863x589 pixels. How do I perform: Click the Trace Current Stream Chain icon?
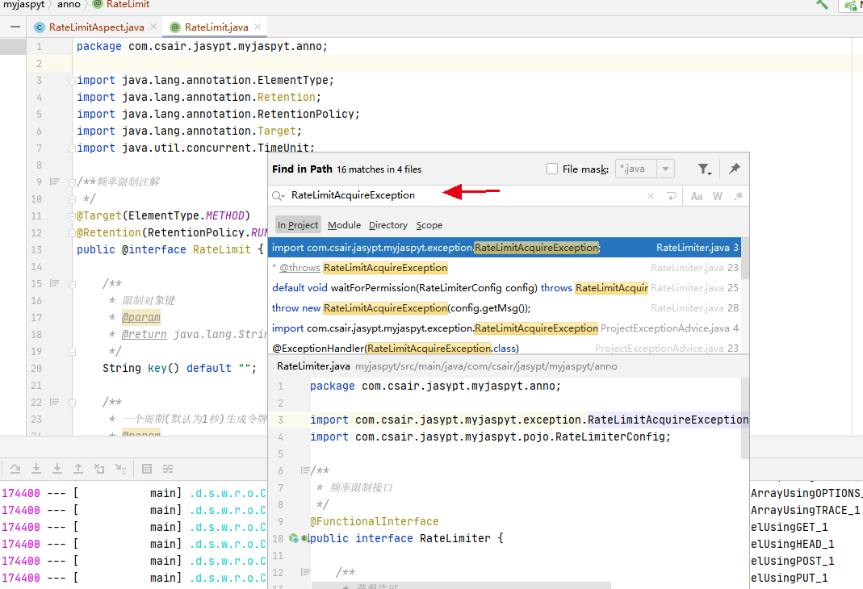coord(168,469)
